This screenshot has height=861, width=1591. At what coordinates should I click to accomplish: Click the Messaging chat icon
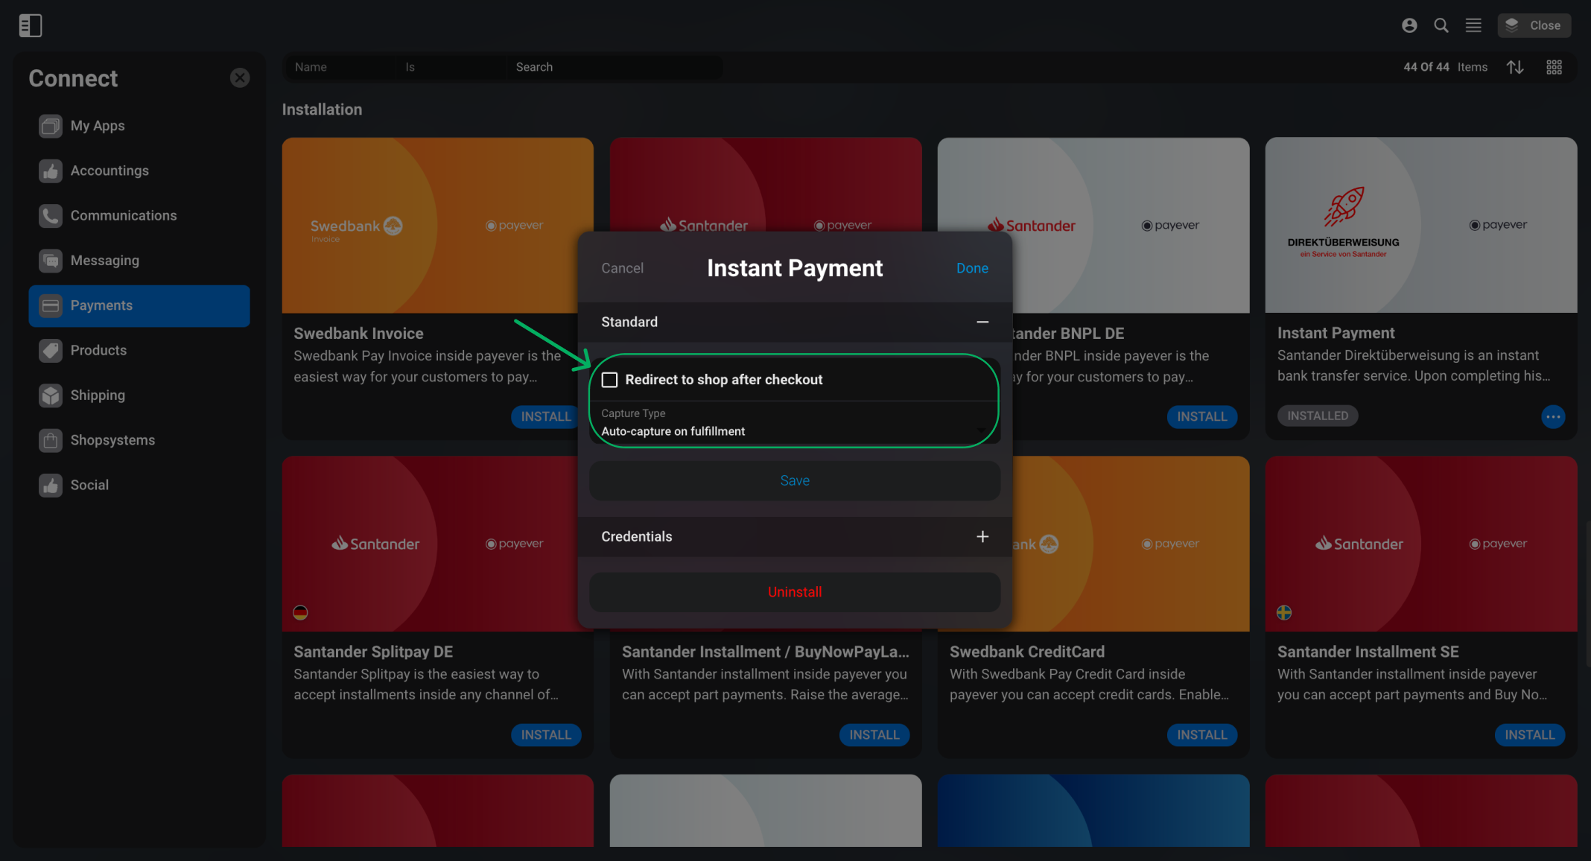tap(51, 261)
